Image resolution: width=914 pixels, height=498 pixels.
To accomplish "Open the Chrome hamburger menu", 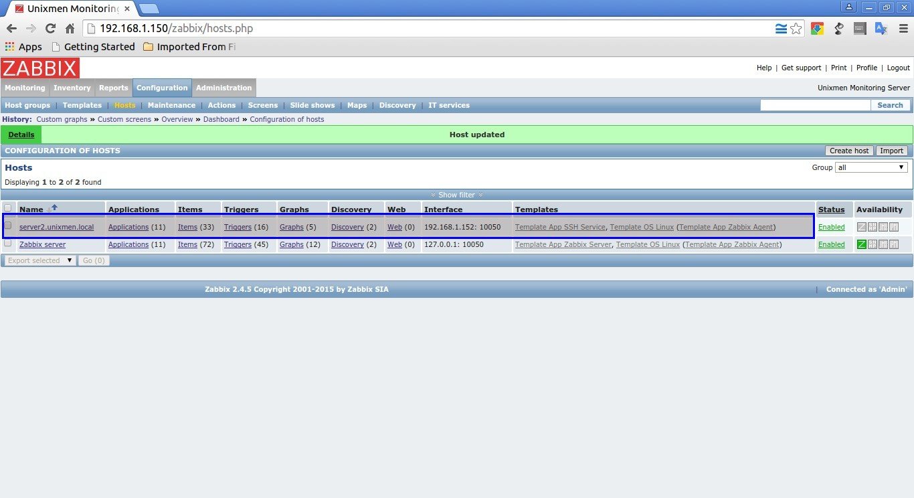I will point(903,29).
